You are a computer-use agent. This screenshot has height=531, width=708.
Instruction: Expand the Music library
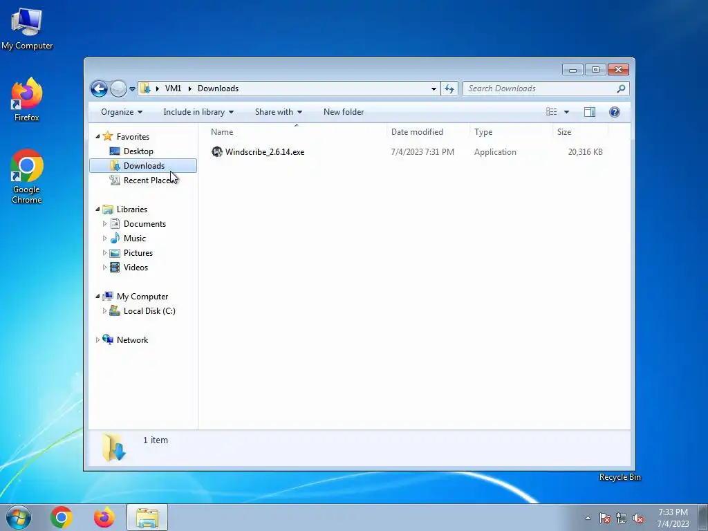point(105,238)
